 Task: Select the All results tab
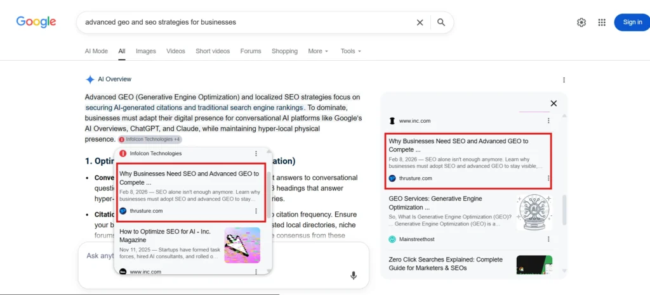point(121,51)
